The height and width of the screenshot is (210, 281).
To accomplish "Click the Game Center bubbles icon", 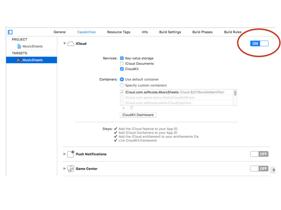I will (71, 168).
